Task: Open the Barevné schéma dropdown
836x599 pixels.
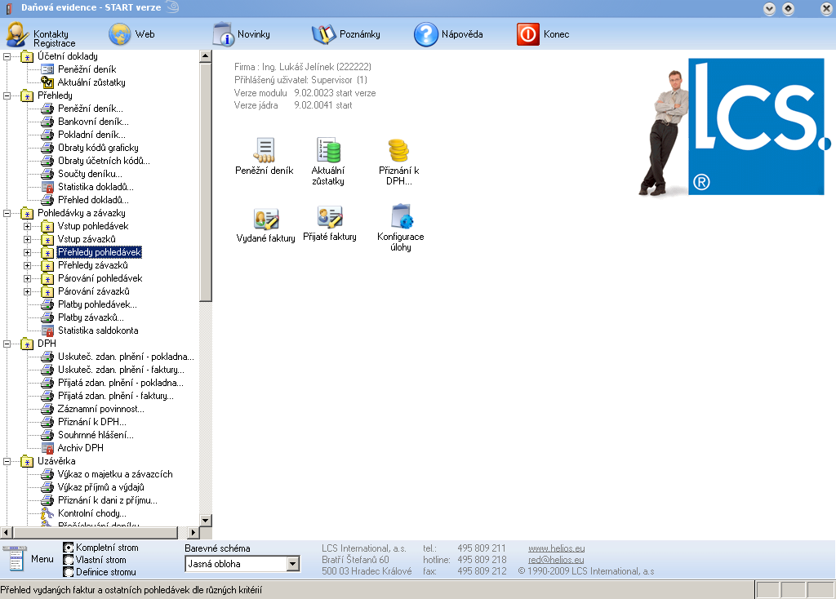Action: (x=293, y=564)
